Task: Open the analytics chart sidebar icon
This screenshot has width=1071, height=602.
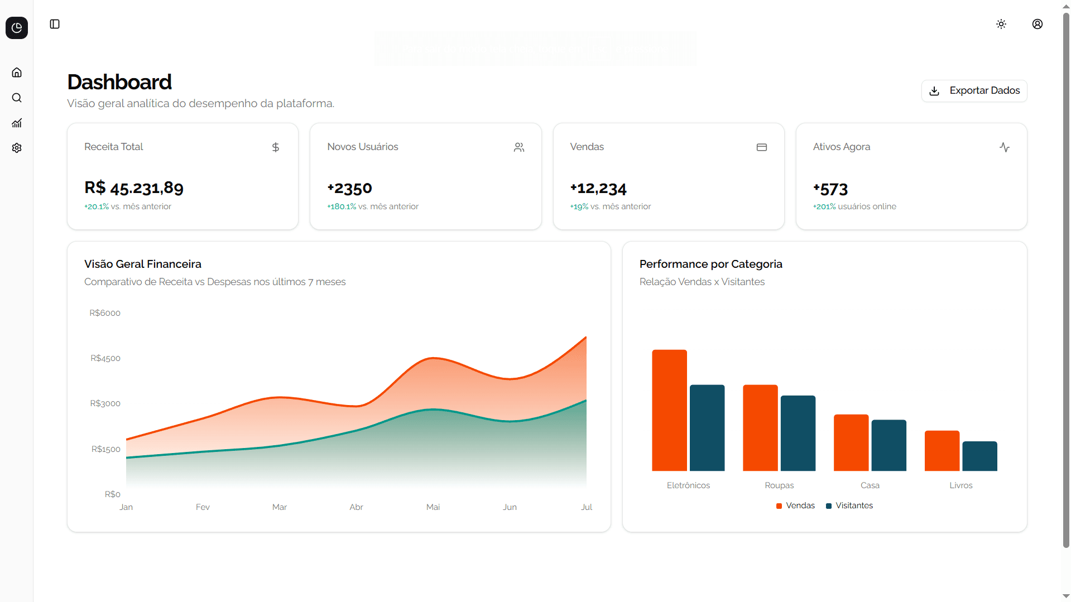Action: pyautogui.click(x=17, y=123)
